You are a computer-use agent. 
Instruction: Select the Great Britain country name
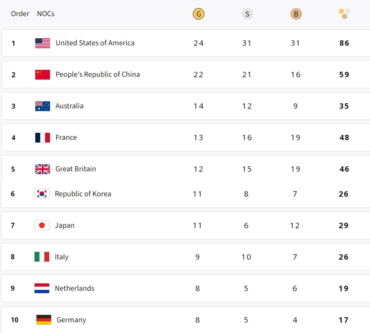click(76, 169)
